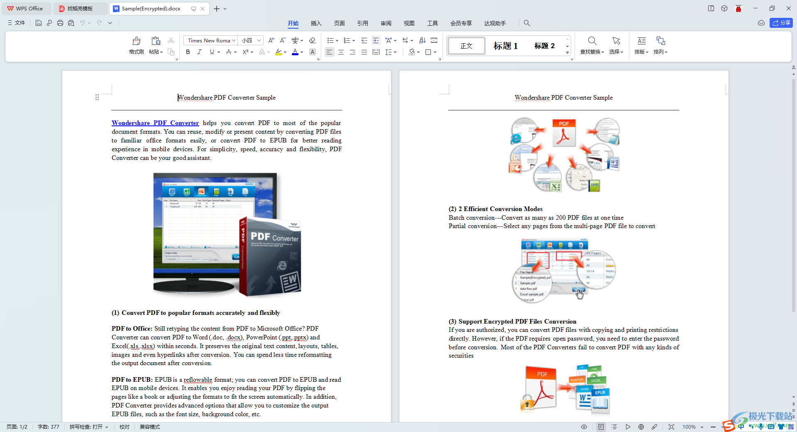Toggle justified text alignment
The width and height of the screenshot is (797, 432).
click(364, 52)
